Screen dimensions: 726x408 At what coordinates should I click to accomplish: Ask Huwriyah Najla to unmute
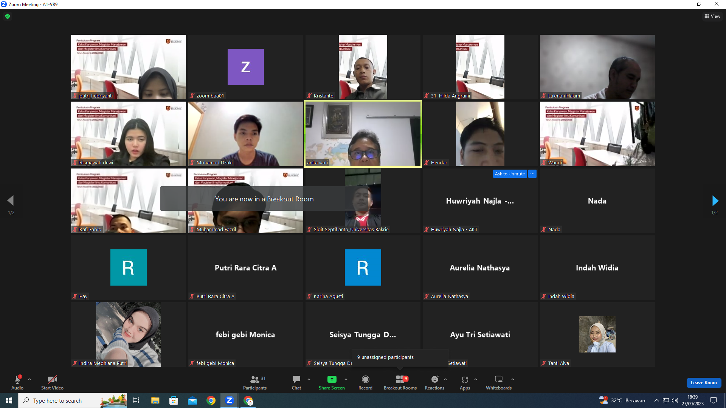510,174
